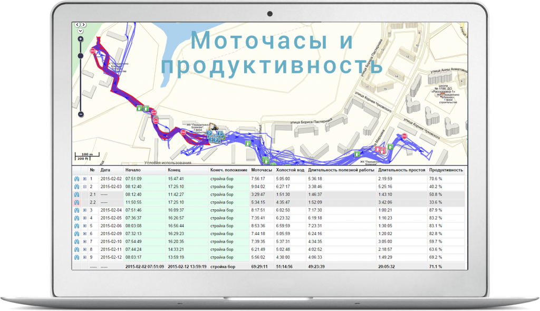Select sub-row 2.1 in the table
Viewport: 540px width, 311px height.
tap(93, 195)
